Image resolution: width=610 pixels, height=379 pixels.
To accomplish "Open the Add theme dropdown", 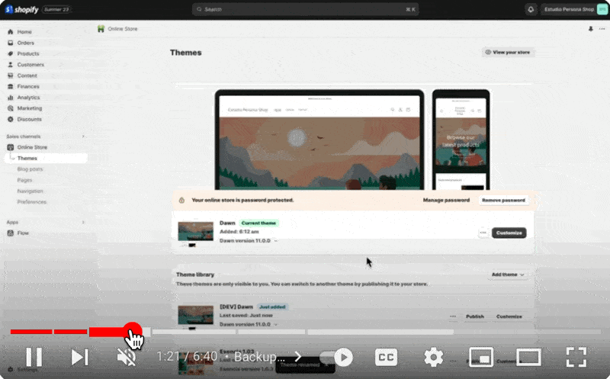I will [x=508, y=275].
